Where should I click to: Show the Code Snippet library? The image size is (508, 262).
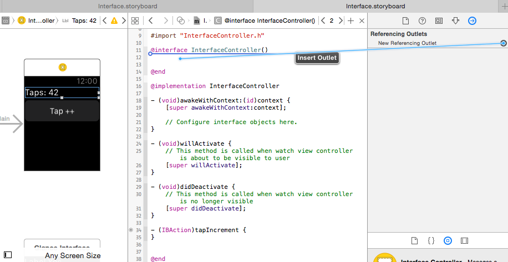click(431, 240)
